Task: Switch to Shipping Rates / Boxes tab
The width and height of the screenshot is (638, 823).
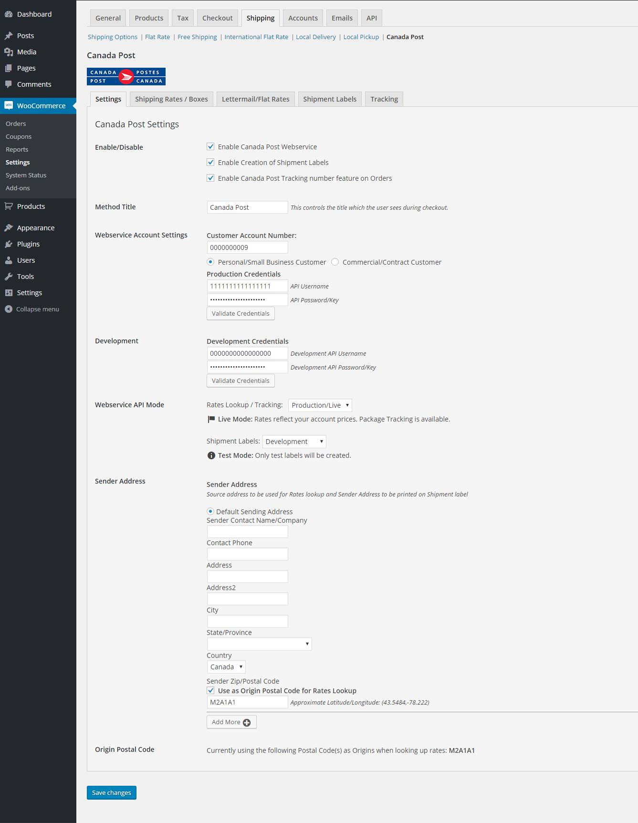Action: pos(171,99)
